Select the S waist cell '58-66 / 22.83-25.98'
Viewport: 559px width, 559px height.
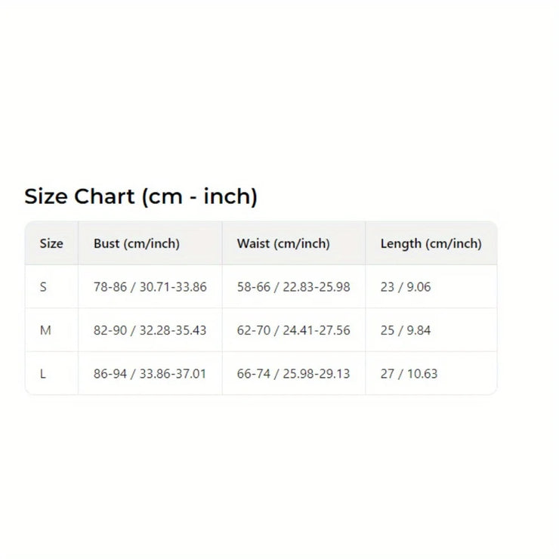(293, 287)
